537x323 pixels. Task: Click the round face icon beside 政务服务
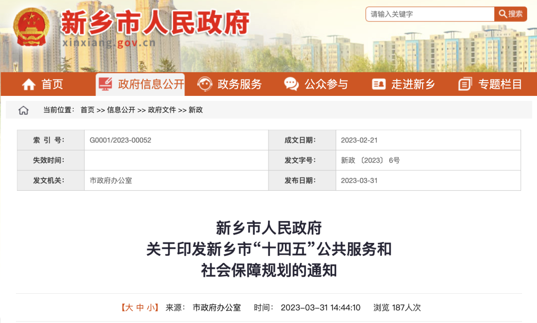[x=205, y=84]
